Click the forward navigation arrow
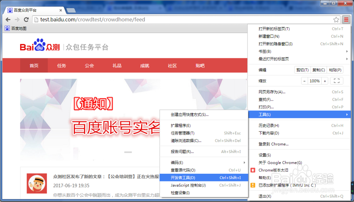The width and height of the screenshot is (354, 202). click(x=17, y=19)
